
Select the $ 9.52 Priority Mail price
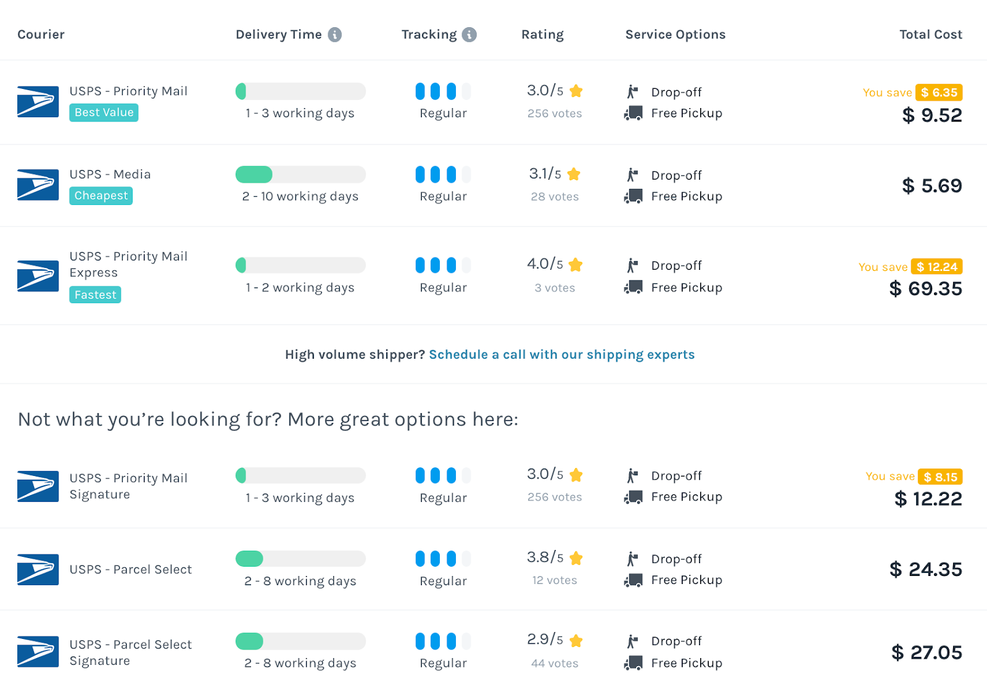coord(931,115)
